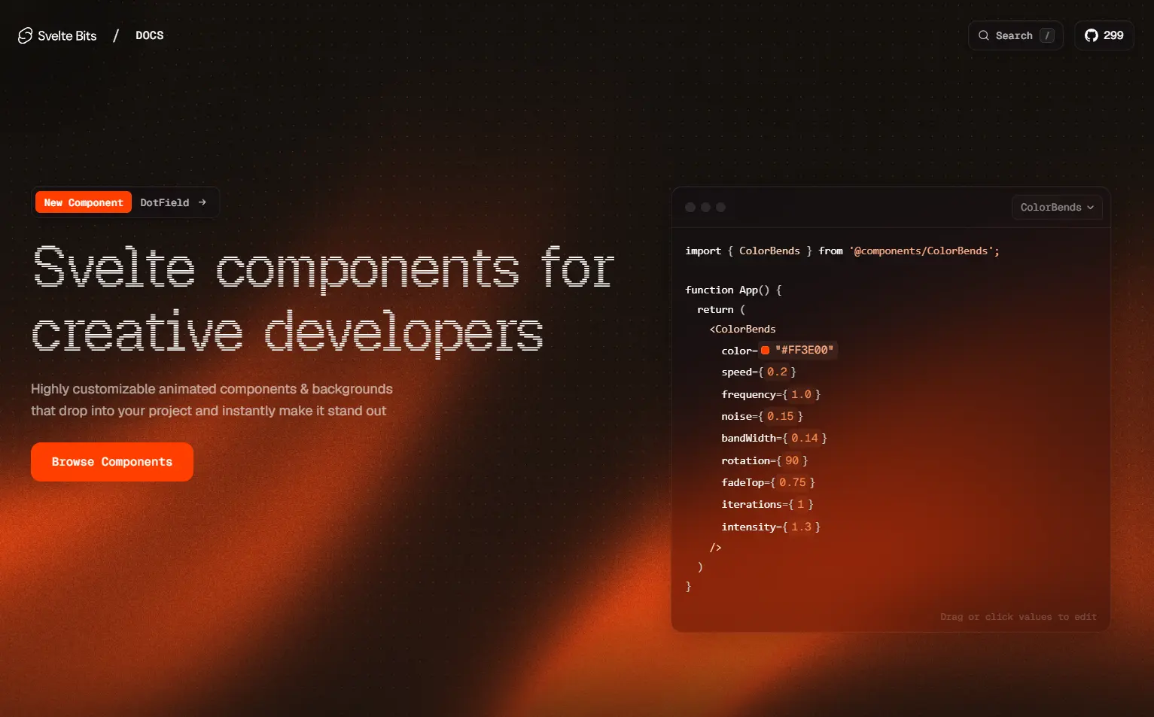Edit the color value "#FF3E00"

click(x=805, y=350)
